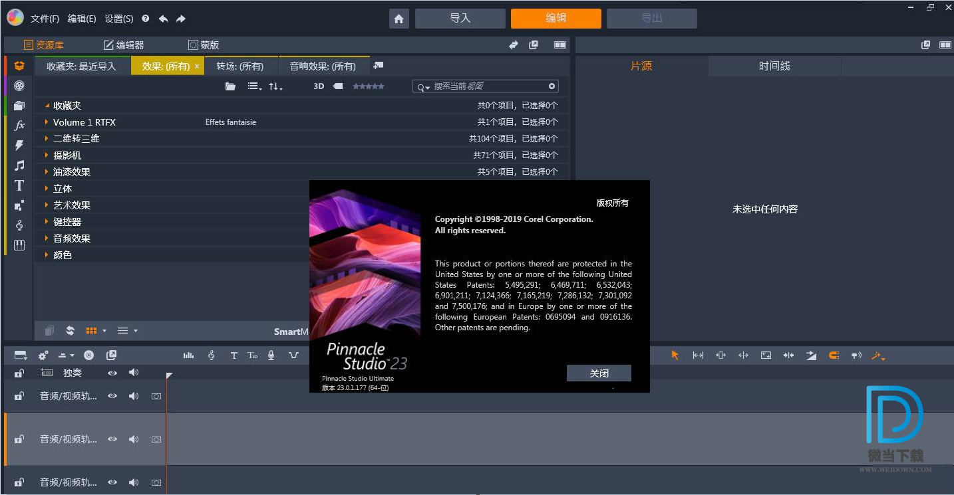Click the 搜索当前视图 search field
This screenshot has height=495, width=954.
pos(486,86)
